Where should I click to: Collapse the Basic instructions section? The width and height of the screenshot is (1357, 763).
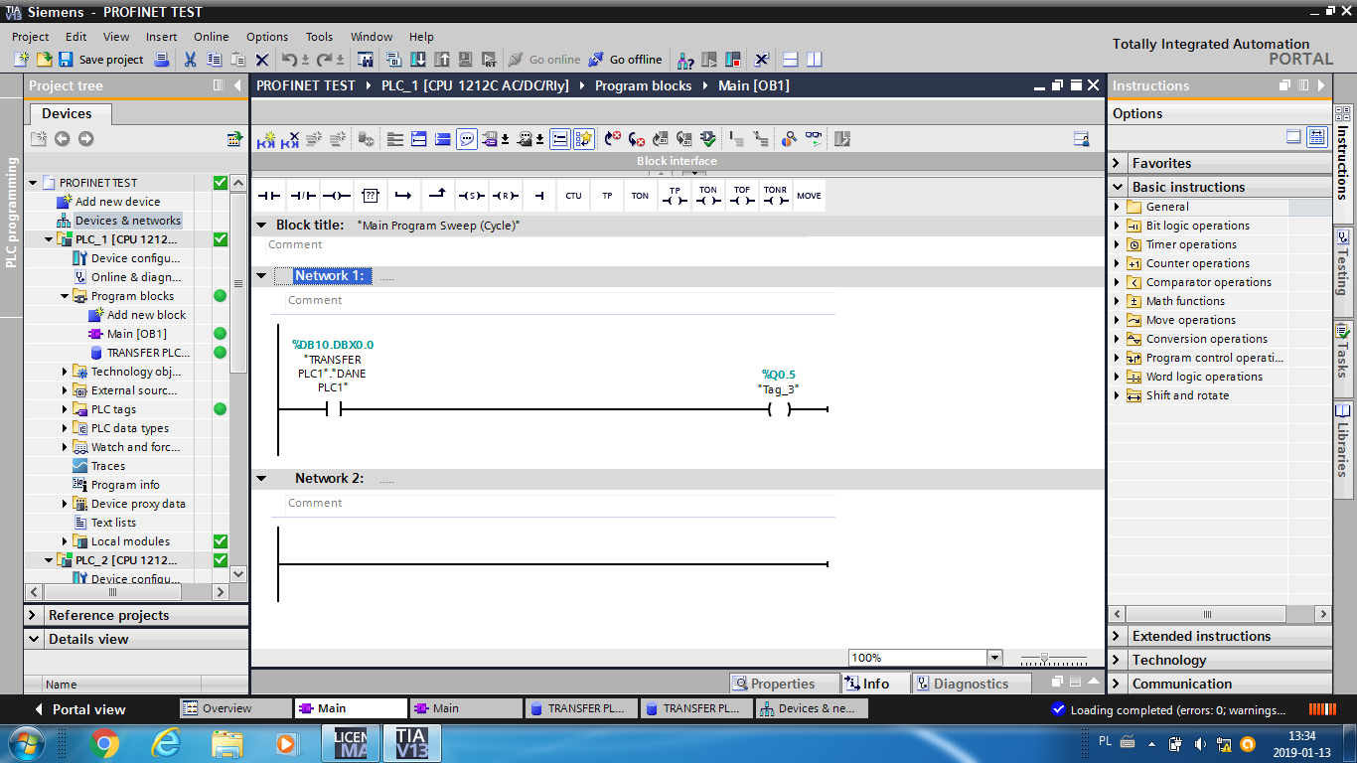tap(1119, 187)
